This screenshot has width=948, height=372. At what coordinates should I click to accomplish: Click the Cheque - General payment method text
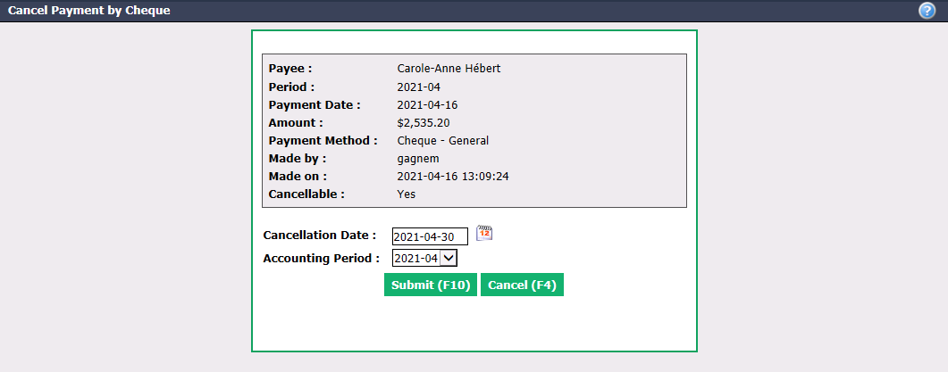pyautogui.click(x=443, y=141)
